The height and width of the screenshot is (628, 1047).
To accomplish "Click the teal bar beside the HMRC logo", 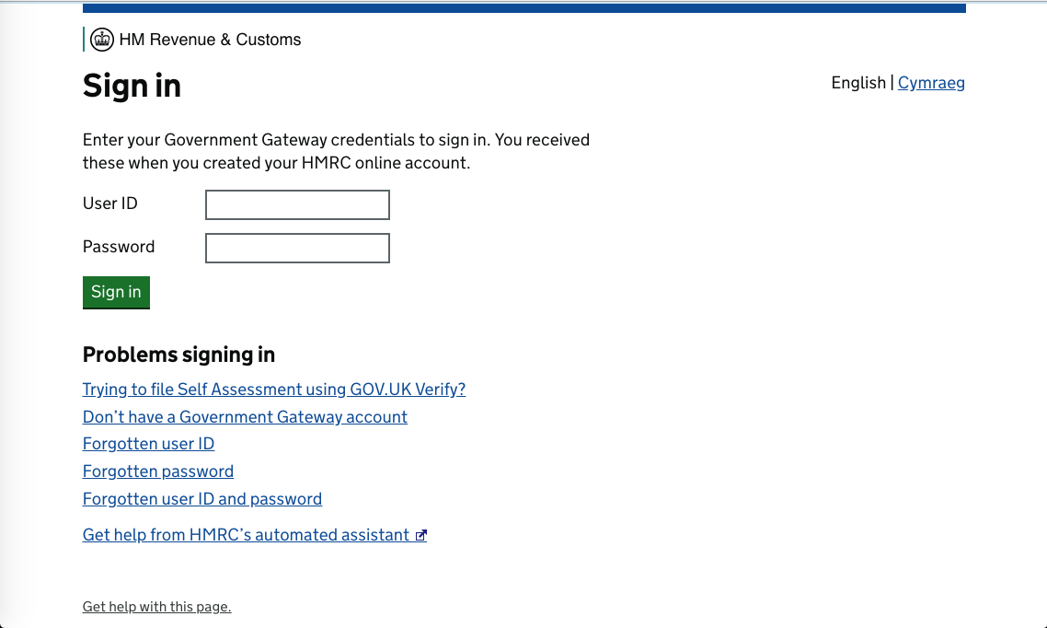I will (84, 40).
